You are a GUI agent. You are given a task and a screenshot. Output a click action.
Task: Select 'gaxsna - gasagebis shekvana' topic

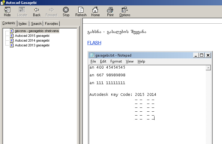pyautogui.click(x=37, y=31)
